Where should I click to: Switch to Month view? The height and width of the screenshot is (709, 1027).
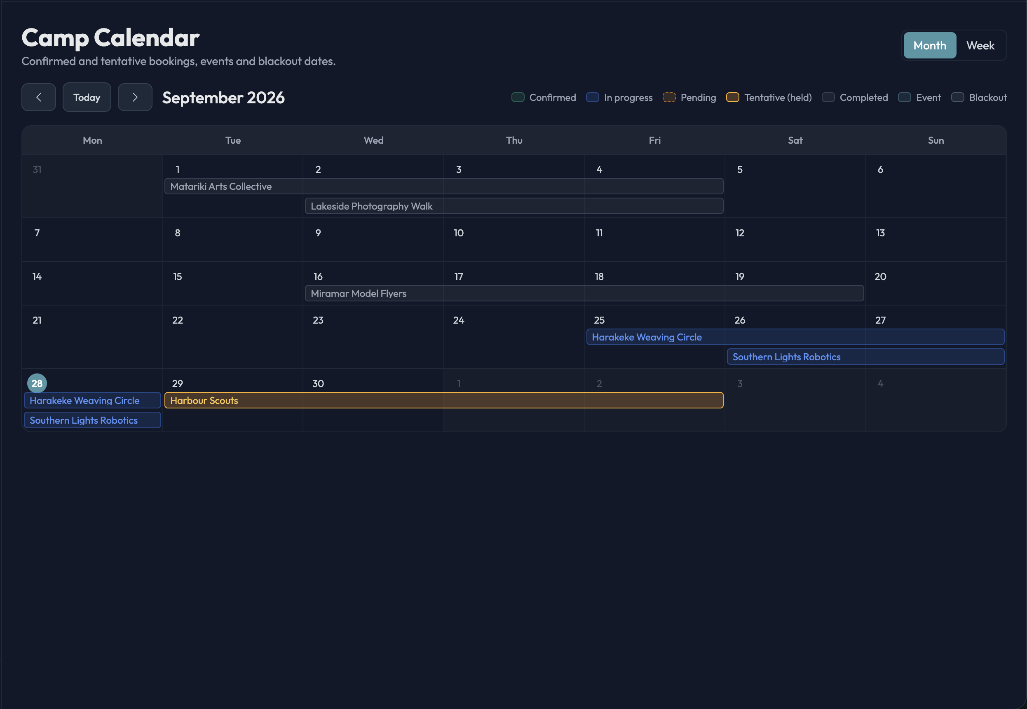(x=930, y=45)
